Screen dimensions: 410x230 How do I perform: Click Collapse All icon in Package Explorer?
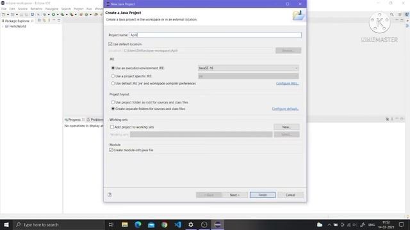point(39,20)
